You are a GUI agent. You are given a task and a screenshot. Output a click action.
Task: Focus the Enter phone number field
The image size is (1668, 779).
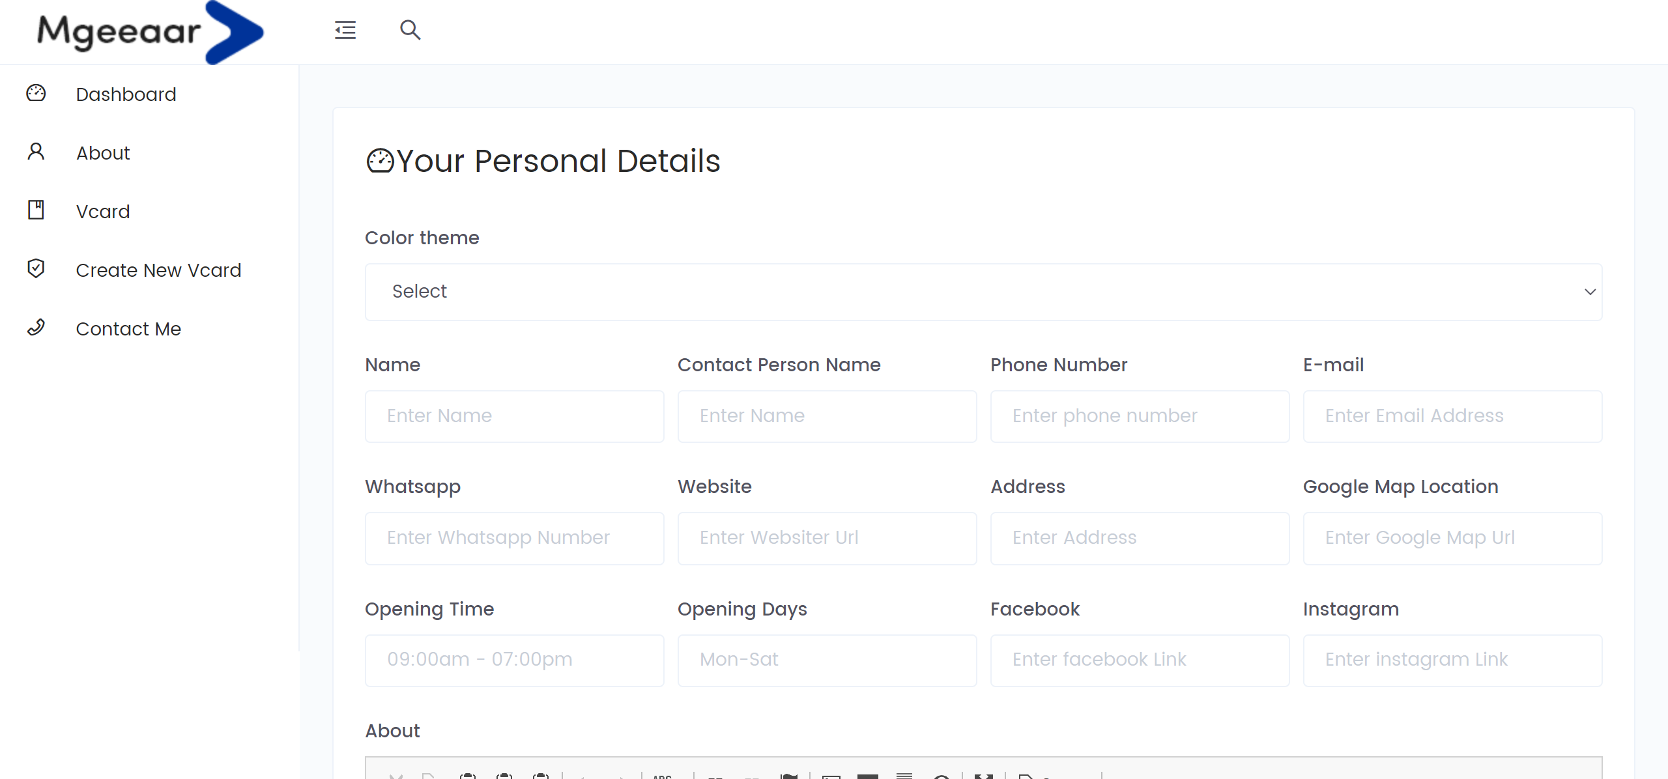click(x=1140, y=416)
